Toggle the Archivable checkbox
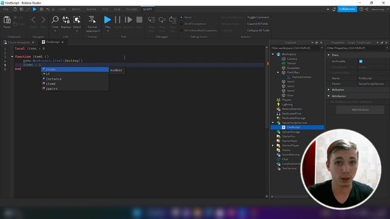390x219 pixels. click(x=361, y=61)
